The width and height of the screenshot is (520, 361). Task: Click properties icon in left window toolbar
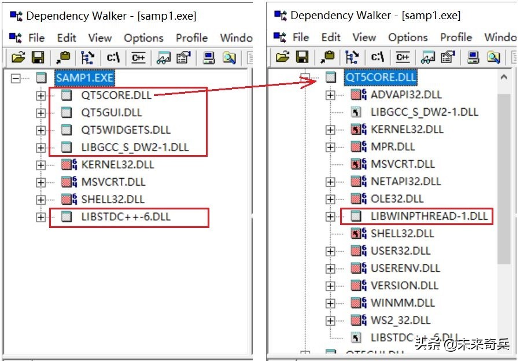(x=183, y=58)
